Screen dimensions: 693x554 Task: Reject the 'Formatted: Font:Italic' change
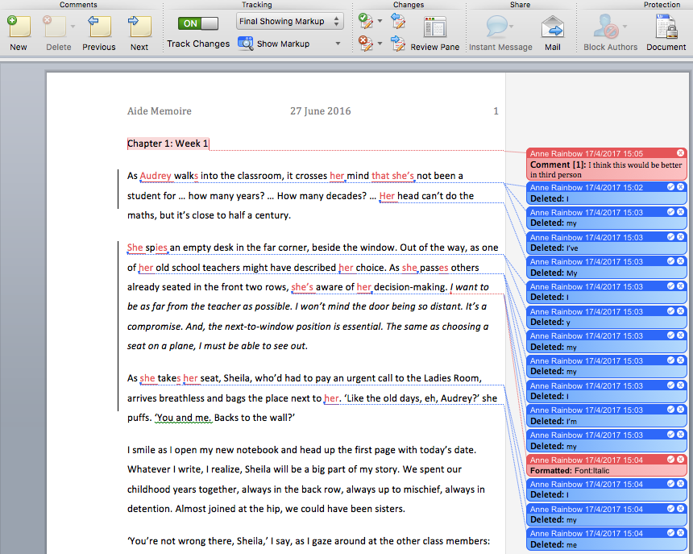pyautogui.click(x=681, y=460)
